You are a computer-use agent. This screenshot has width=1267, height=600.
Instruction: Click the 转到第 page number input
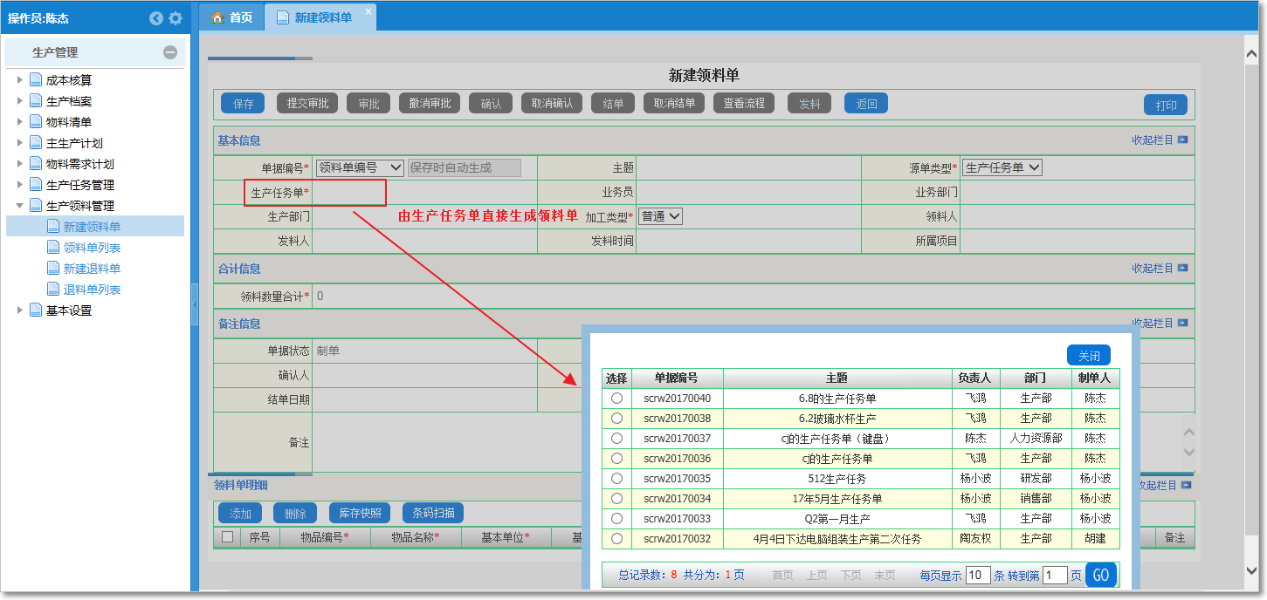(1057, 575)
